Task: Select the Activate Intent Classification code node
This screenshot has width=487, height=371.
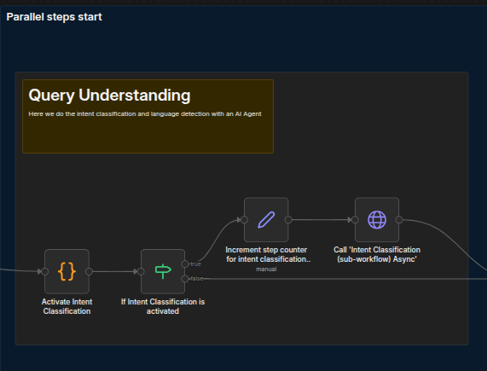Action: 67,271
